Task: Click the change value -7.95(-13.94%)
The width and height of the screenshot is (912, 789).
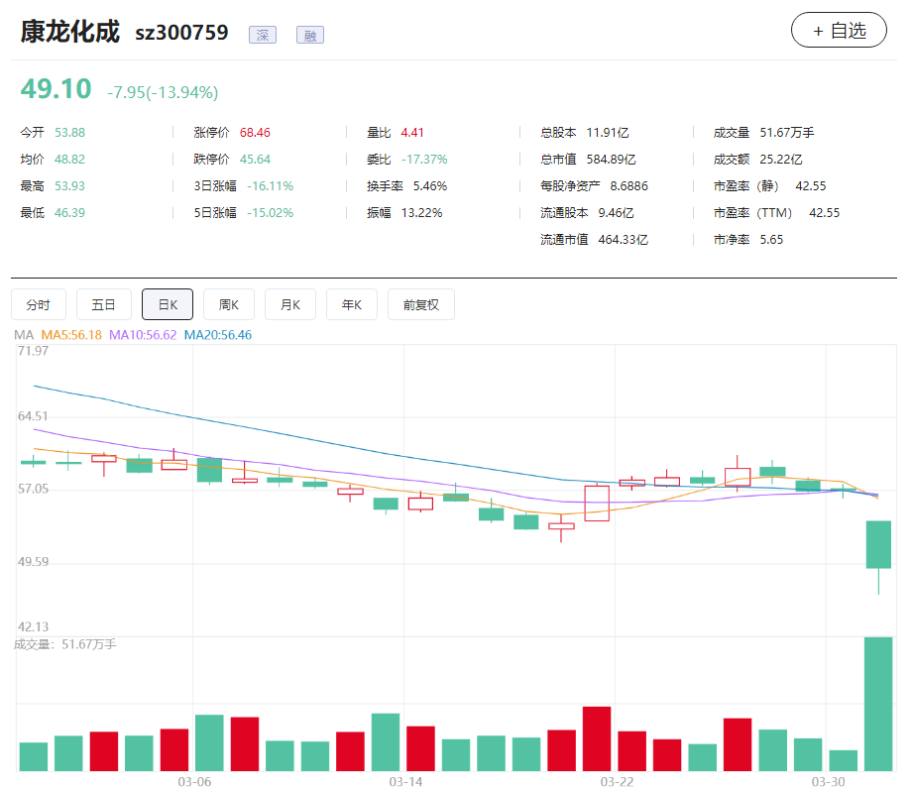Action: [163, 92]
